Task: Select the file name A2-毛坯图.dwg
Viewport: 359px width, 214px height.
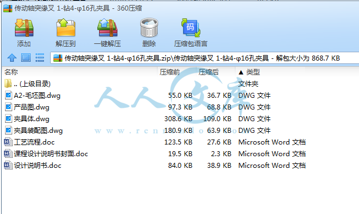Action: (x=37, y=96)
